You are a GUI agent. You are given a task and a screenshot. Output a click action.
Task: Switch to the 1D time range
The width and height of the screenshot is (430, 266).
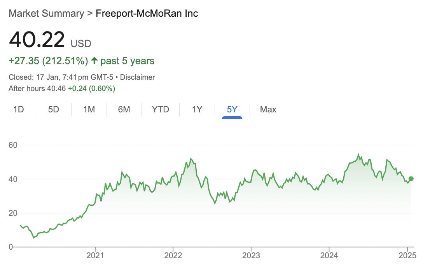click(19, 110)
